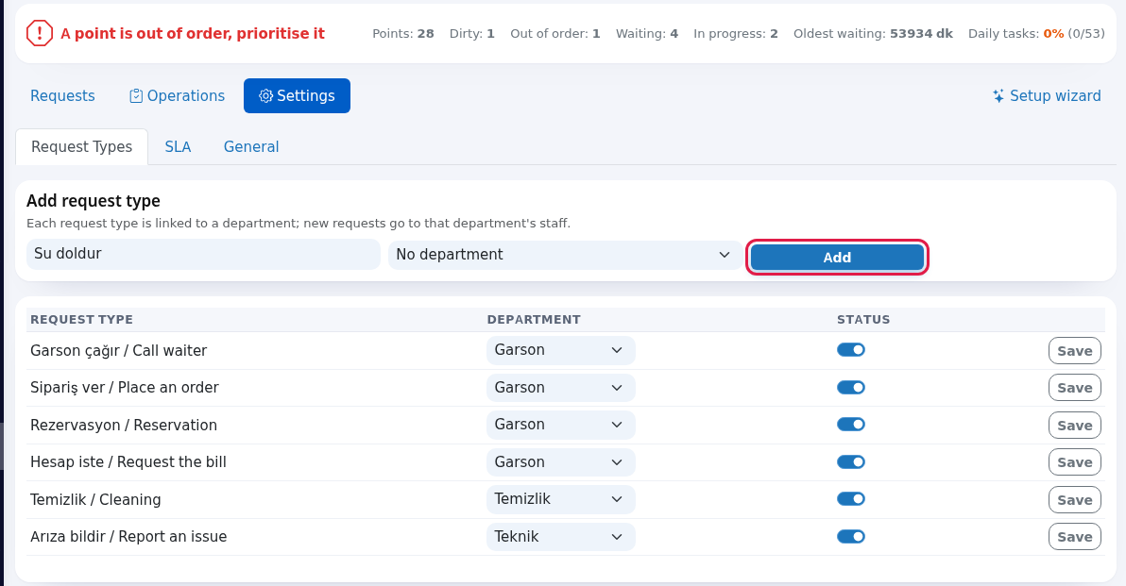Open the General tab
The image size is (1126, 586).
[x=251, y=147]
